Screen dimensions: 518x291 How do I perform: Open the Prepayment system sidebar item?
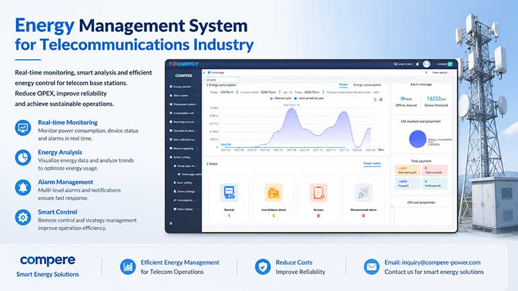click(183, 104)
